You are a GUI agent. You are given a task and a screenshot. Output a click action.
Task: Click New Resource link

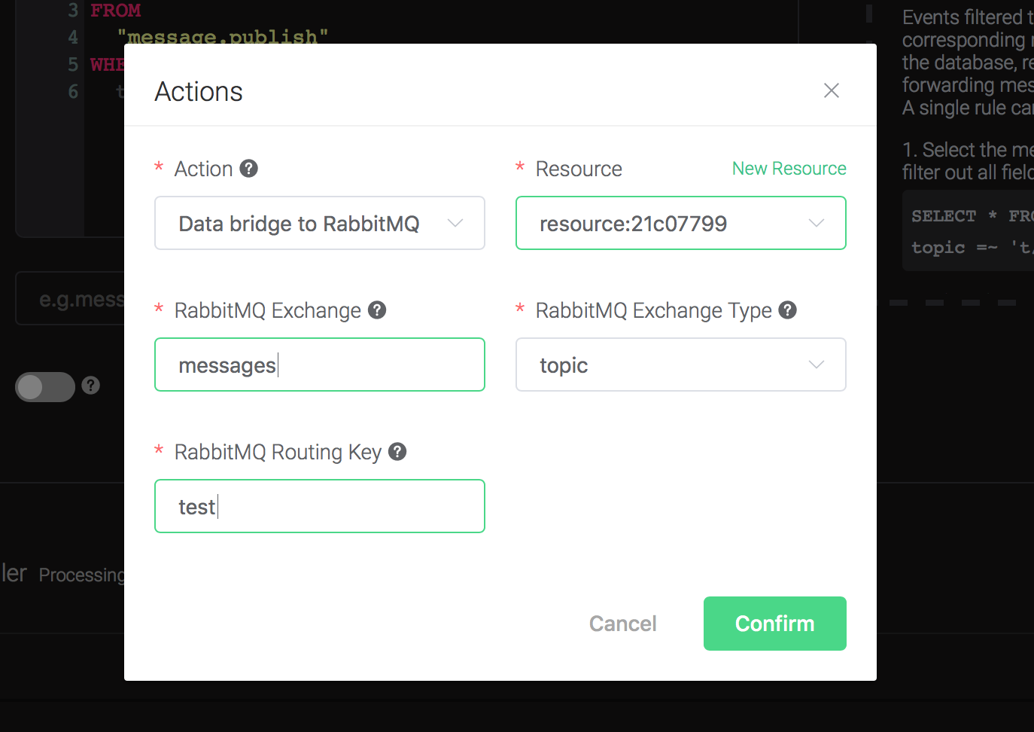pos(789,168)
